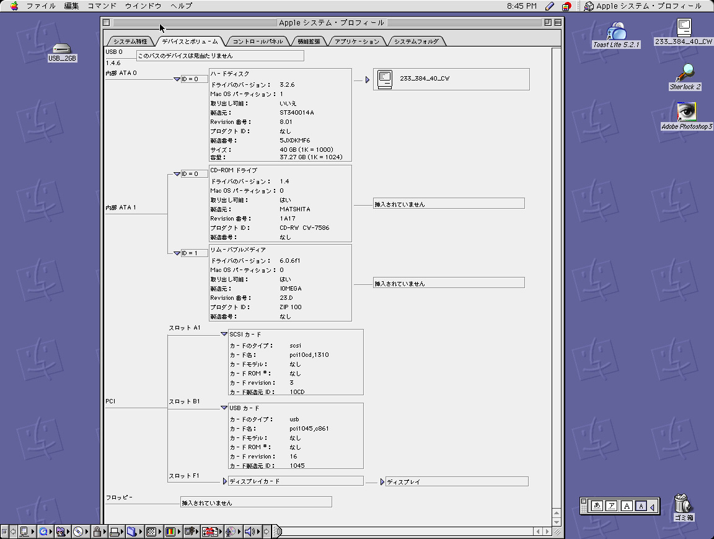Click the 233_384_40_CW volume icon in profiler
The image size is (714, 539).
coord(385,79)
